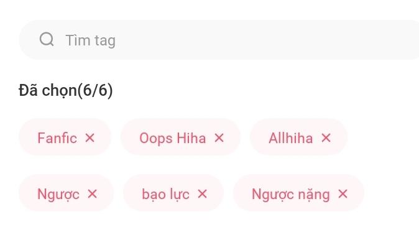Tap the Allhiha tag text
Screen dimensions: 419x237
point(291,138)
